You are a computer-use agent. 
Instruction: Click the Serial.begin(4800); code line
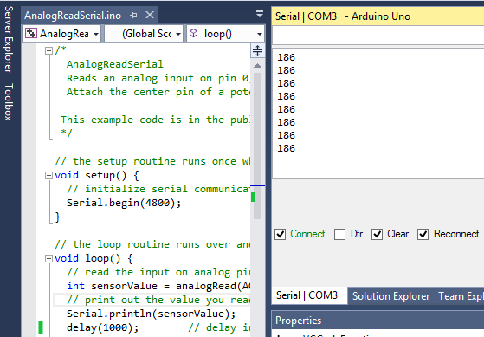point(124,203)
